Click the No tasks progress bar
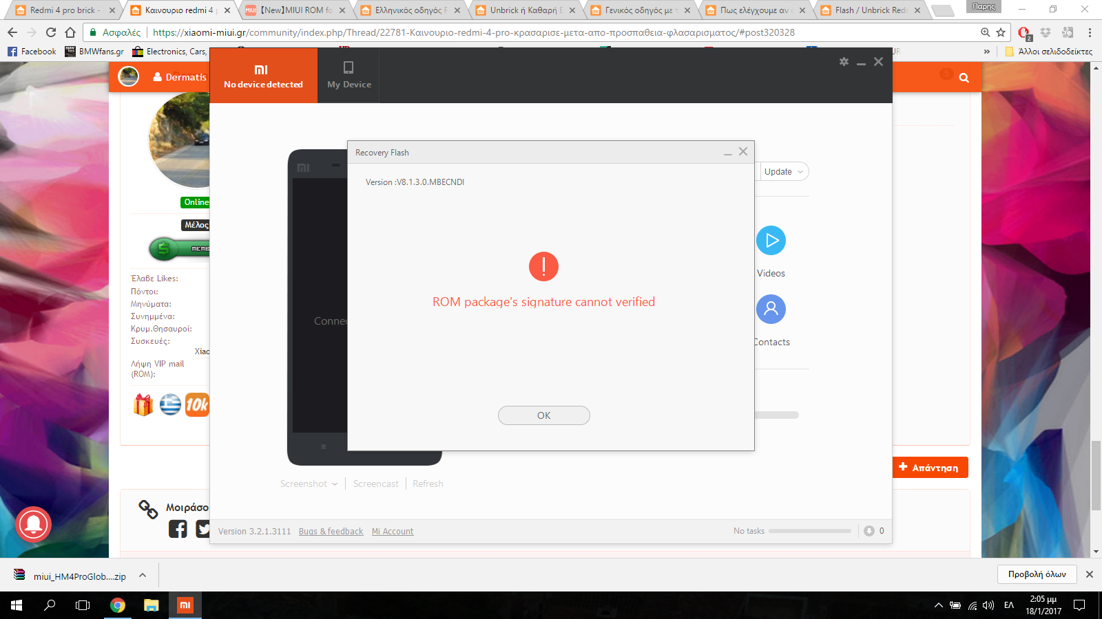Screen dimensions: 1102x619 point(810,531)
